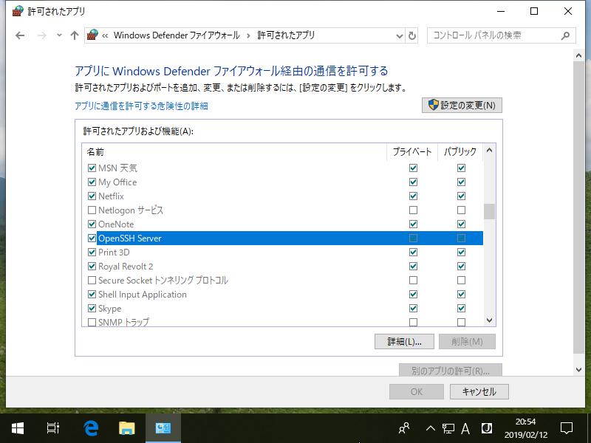Enable the Netlogon サービス checkbox
The image size is (591, 443).
92,210
